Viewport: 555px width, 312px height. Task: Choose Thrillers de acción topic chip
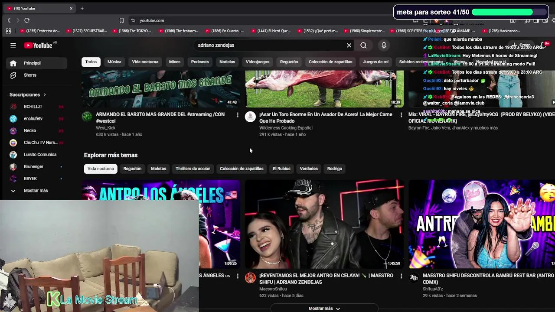point(193,169)
